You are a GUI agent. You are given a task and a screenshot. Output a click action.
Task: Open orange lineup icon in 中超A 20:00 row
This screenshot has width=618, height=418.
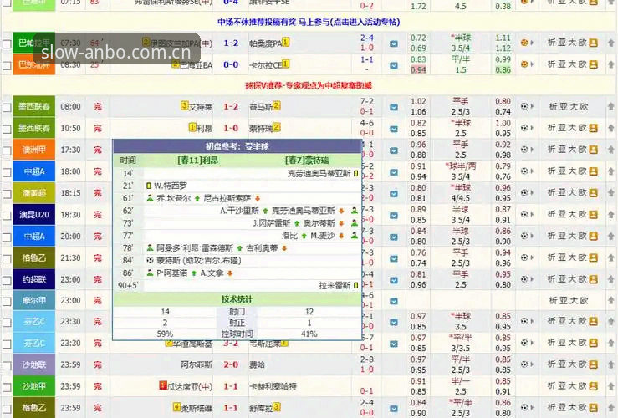[594, 236]
